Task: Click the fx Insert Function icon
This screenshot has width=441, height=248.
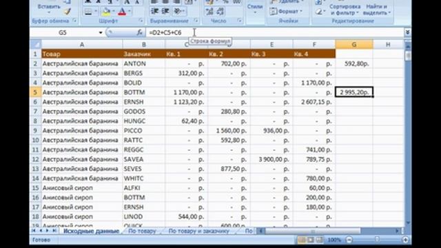Action: (x=139, y=32)
